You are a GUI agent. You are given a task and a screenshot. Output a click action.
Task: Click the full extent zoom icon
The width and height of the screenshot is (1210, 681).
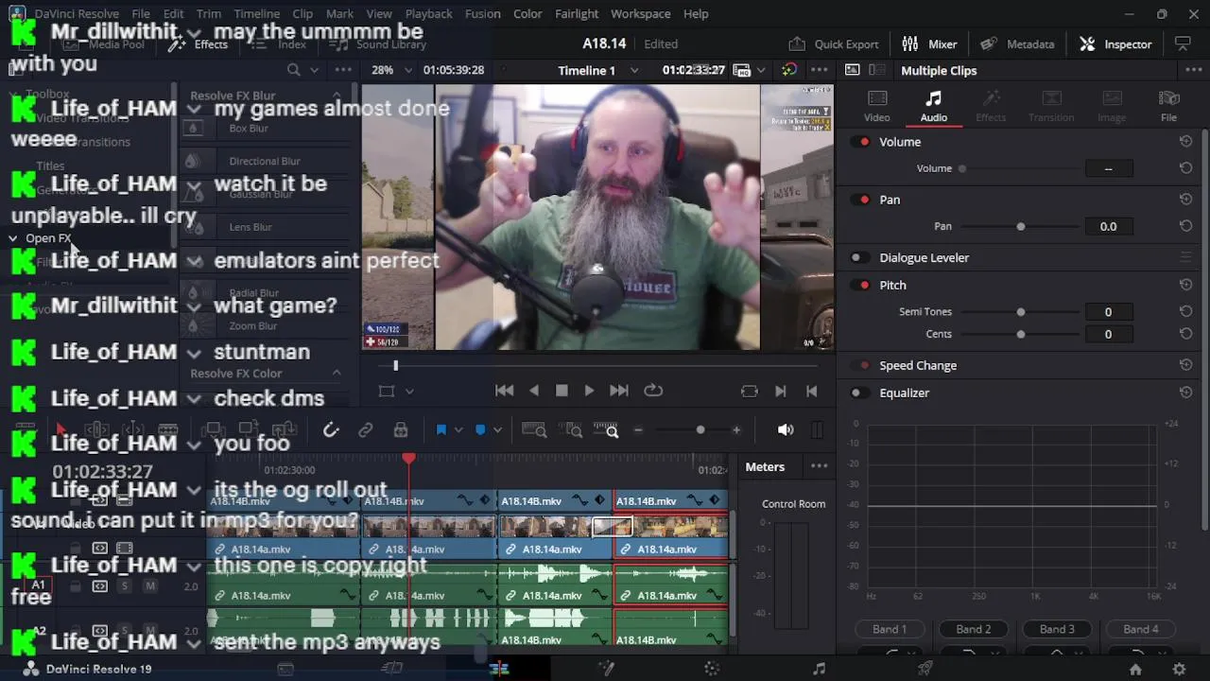tap(534, 430)
